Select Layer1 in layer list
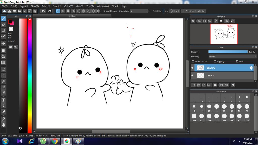This screenshot has width=258, height=145. 224,76
